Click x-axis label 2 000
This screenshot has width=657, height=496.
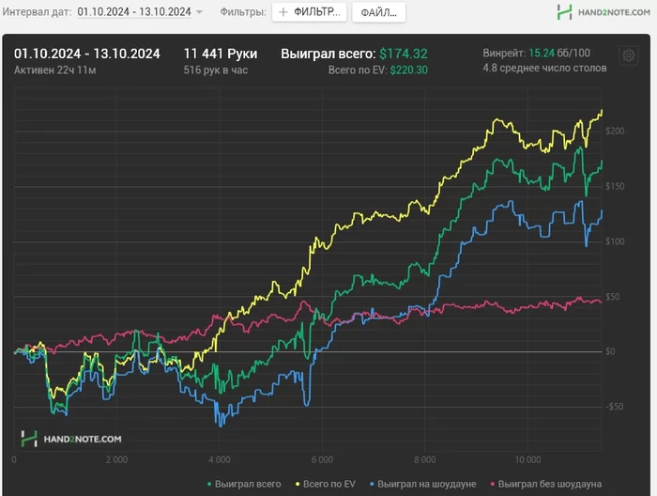point(117,460)
